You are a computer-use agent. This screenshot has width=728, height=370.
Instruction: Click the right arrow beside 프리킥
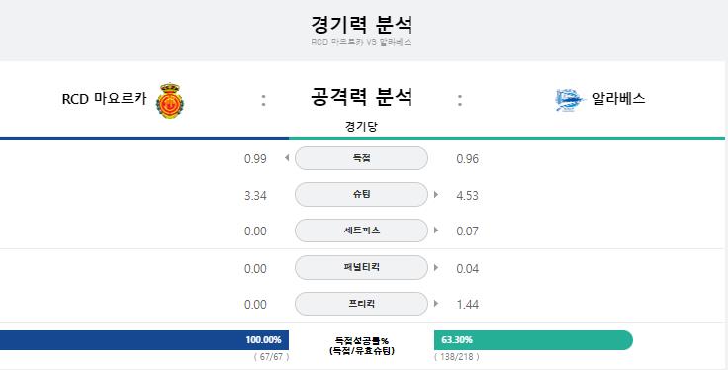(436, 304)
